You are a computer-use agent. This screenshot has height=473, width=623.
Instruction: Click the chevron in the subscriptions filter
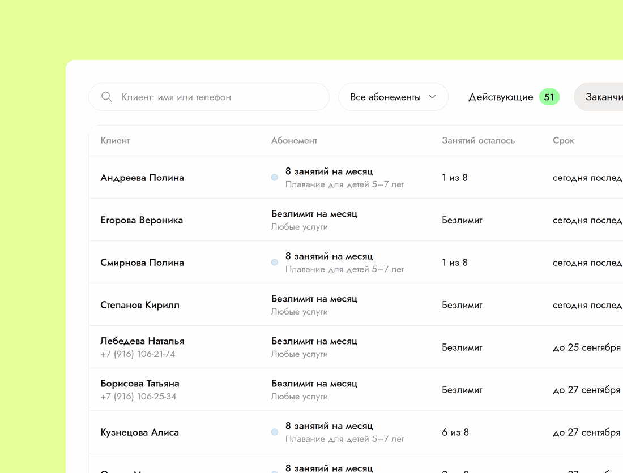pyautogui.click(x=433, y=97)
